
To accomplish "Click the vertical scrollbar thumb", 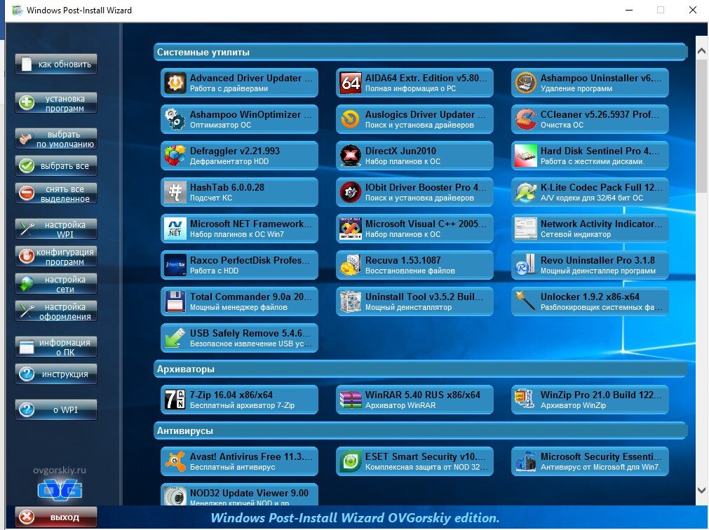I will [x=702, y=126].
